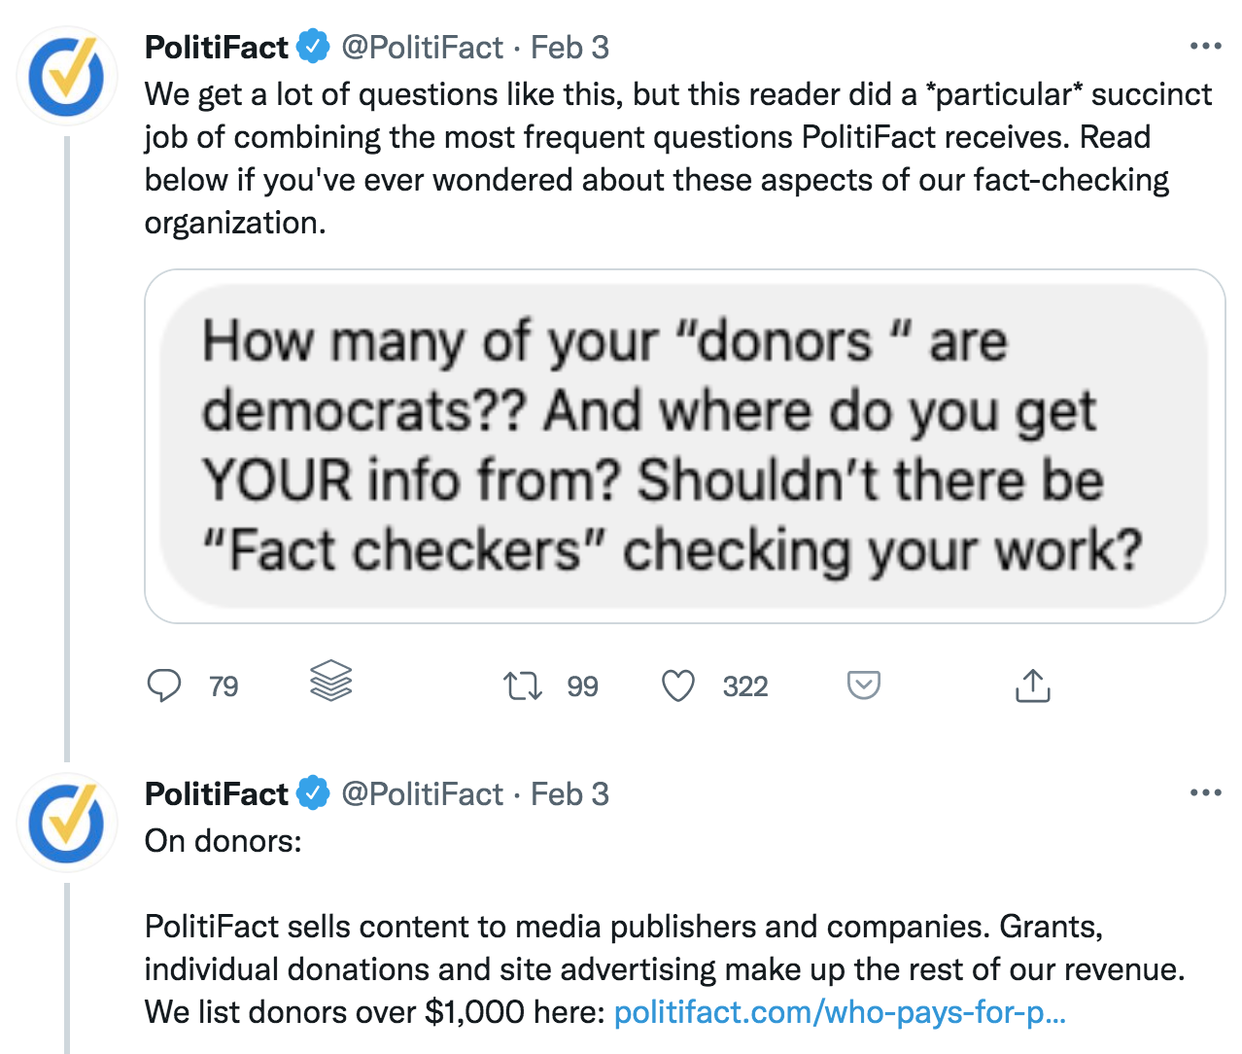Click the 322 likes count

745,686
